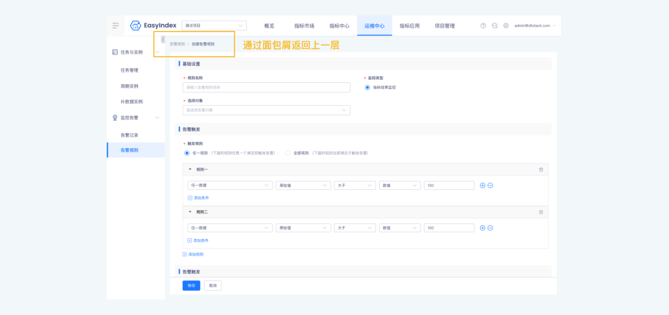The width and height of the screenshot is (669, 315).
Task: Open the 选择对象 dropdown
Action: point(266,110)
